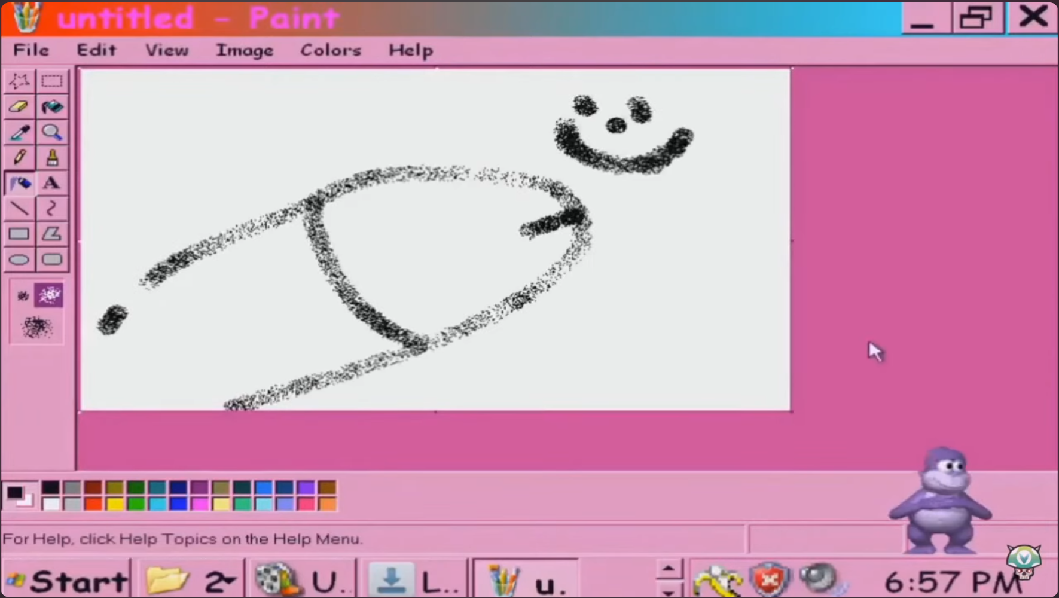Click the foreground/background color indicator box
1059x598 pixels.
[20, 496]
